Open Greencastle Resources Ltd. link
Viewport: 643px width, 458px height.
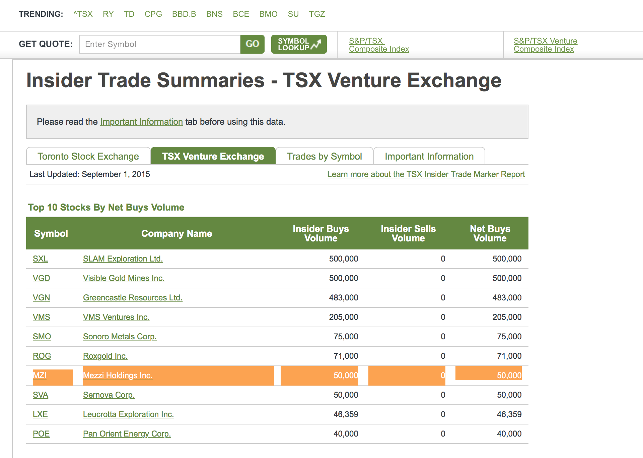tap(133, 298)
